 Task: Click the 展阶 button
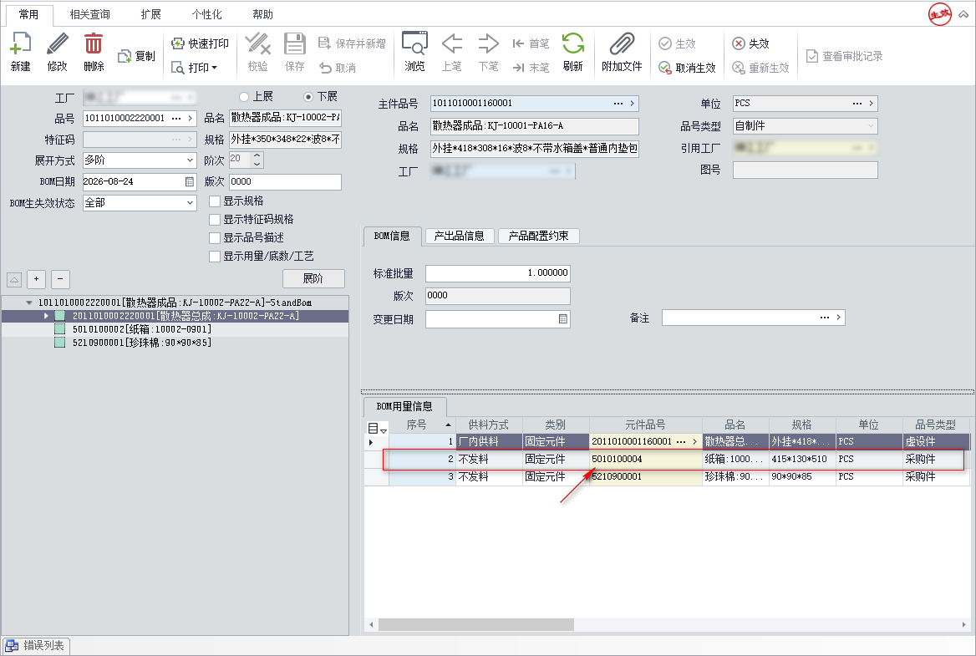(x=313, y=279)
